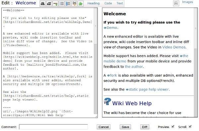Screen dimensions: 199x131
Task: Open the static page help viewer link
Action: (147, 90)
